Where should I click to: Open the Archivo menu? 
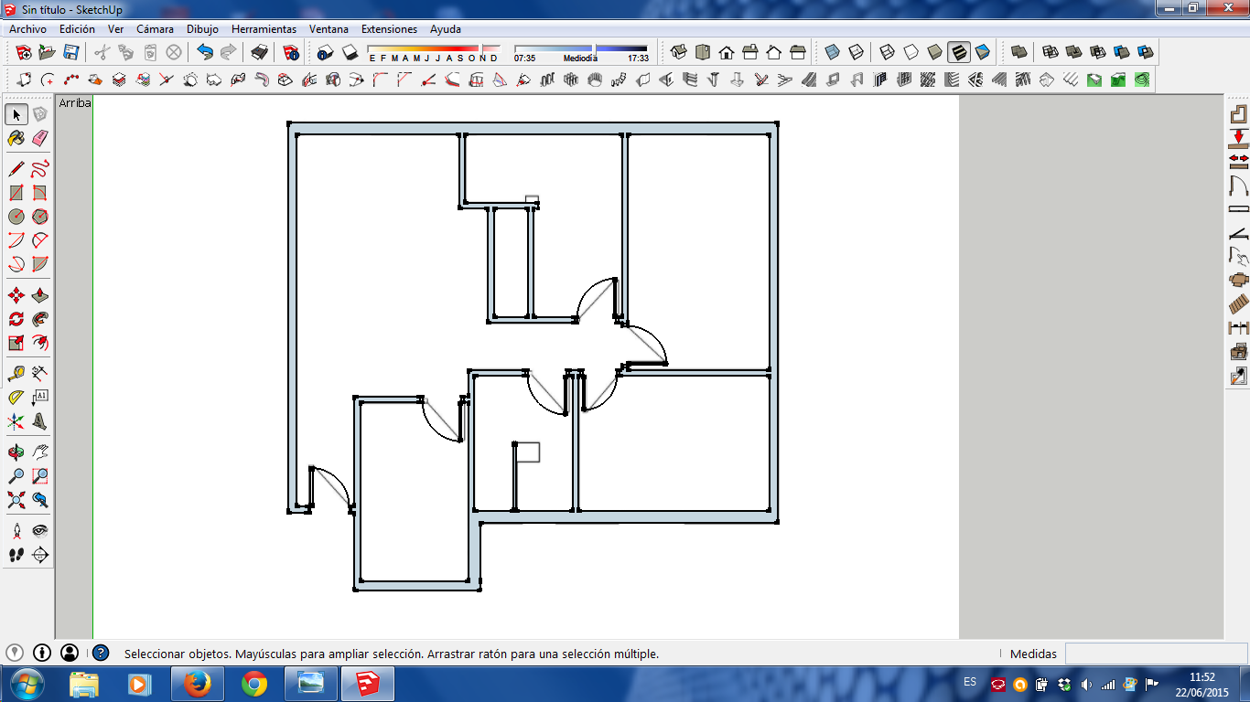pos(27,29)
